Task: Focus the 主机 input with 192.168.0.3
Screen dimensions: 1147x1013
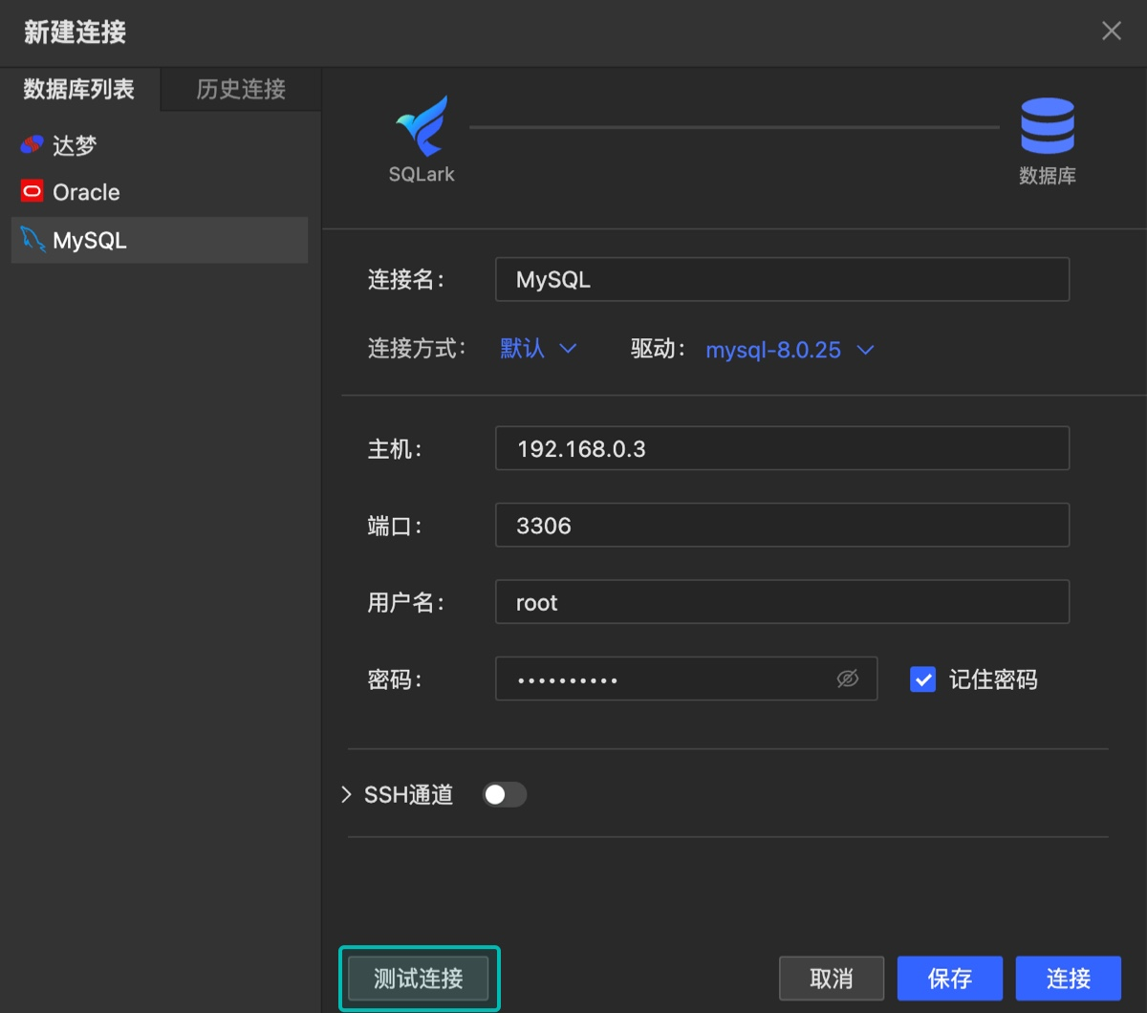Action: point(782,448)
